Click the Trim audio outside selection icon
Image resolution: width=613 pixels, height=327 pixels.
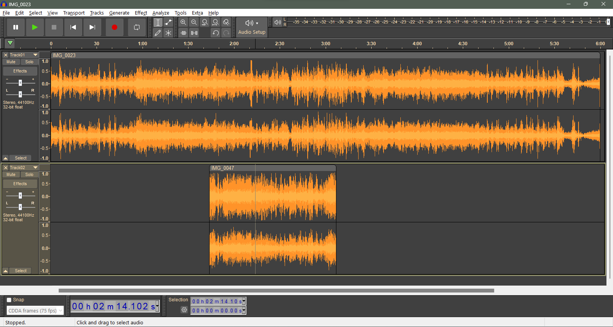pos(184,33)
